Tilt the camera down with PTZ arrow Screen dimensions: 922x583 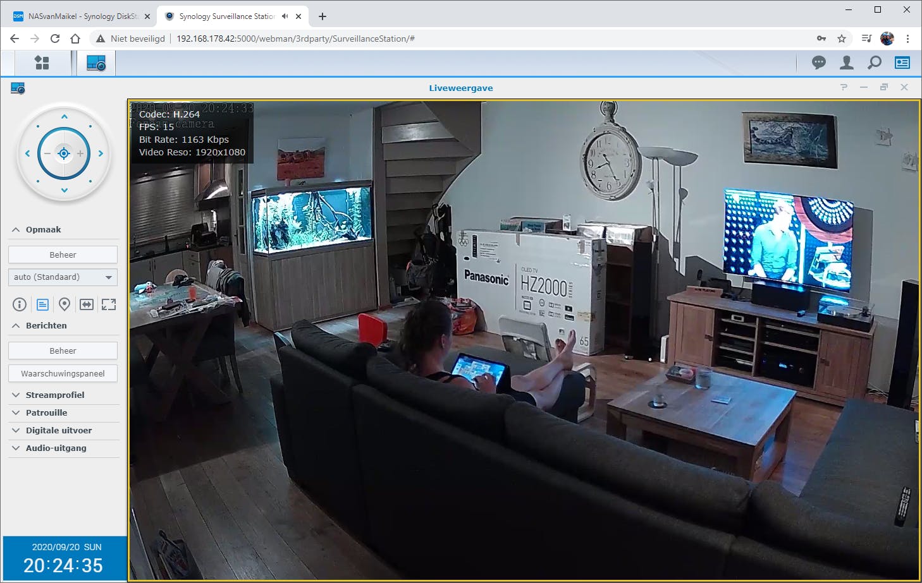(x=64, y=190)
